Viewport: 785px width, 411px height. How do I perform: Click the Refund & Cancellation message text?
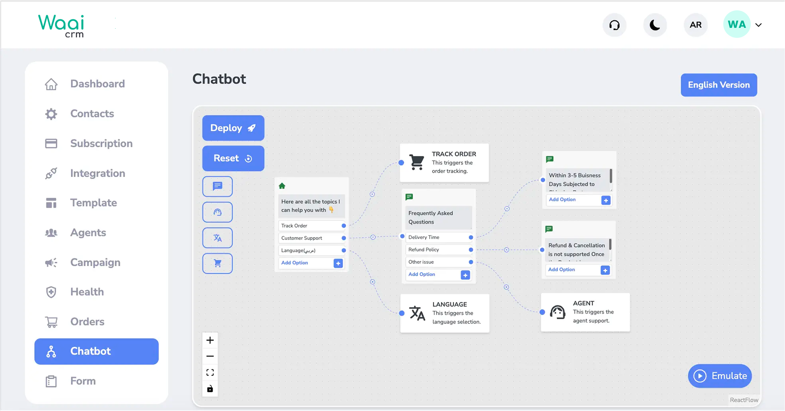point(576,250)
